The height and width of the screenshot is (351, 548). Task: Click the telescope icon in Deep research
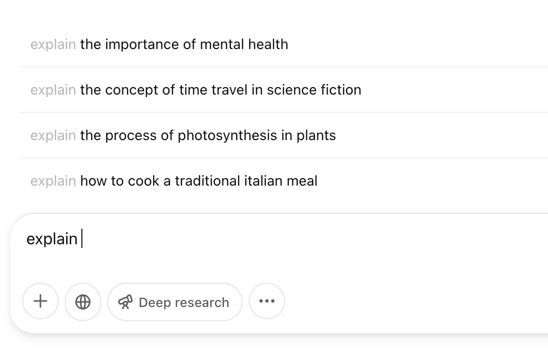click(125, 302)
